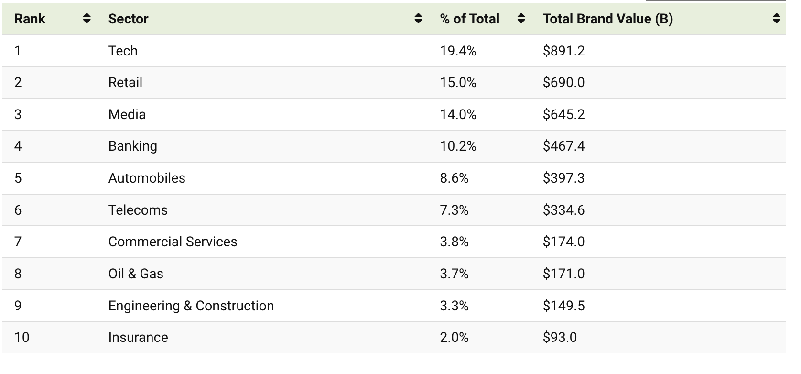Select the rank 10 cell
The image size is (801, 374).
point(22,337)
